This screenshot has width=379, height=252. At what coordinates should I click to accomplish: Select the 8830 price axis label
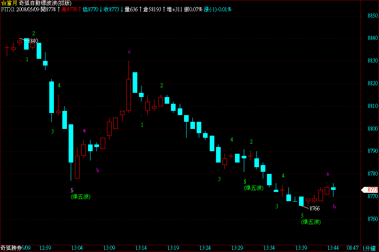click(x=373, y=61)
